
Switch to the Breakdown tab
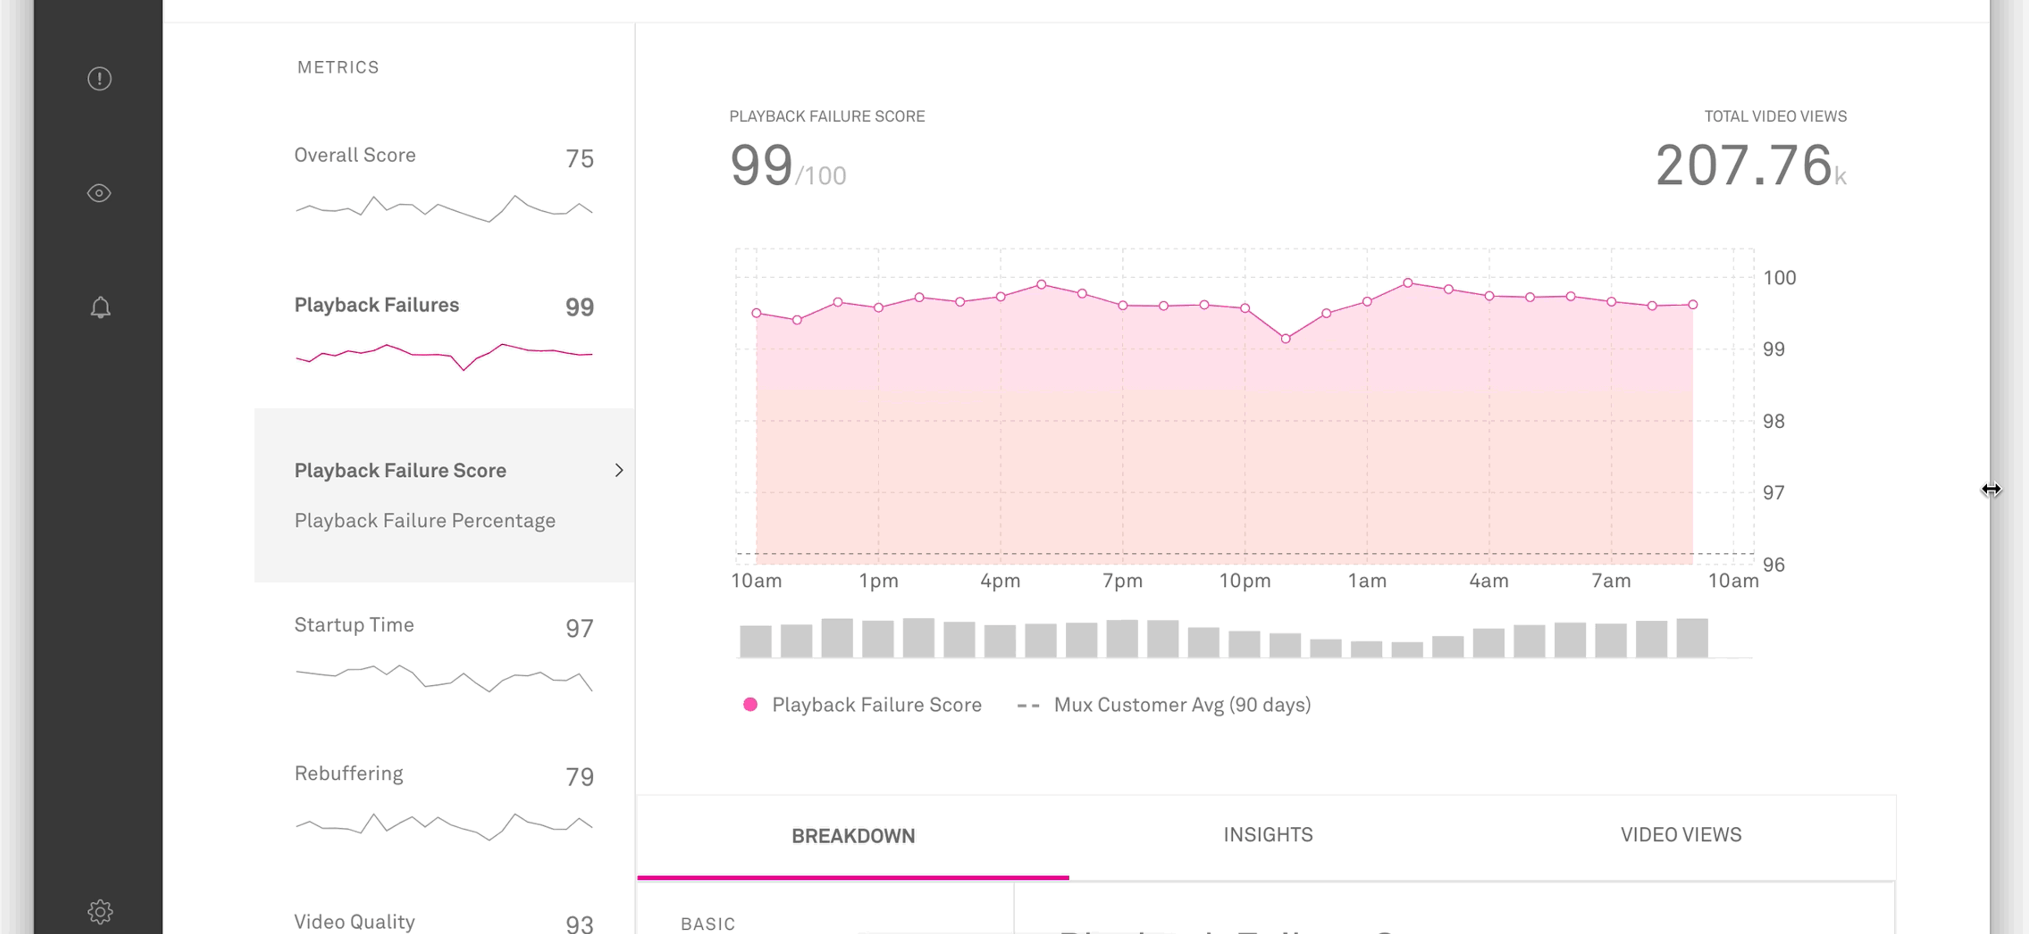pos(853,836)
